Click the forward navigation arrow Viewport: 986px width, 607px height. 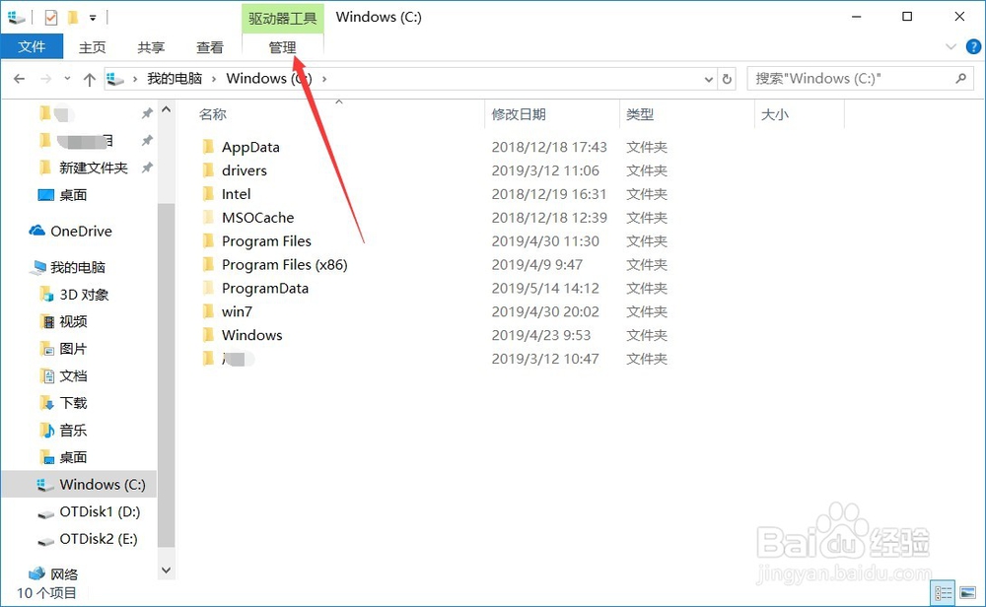pos(45,79)
